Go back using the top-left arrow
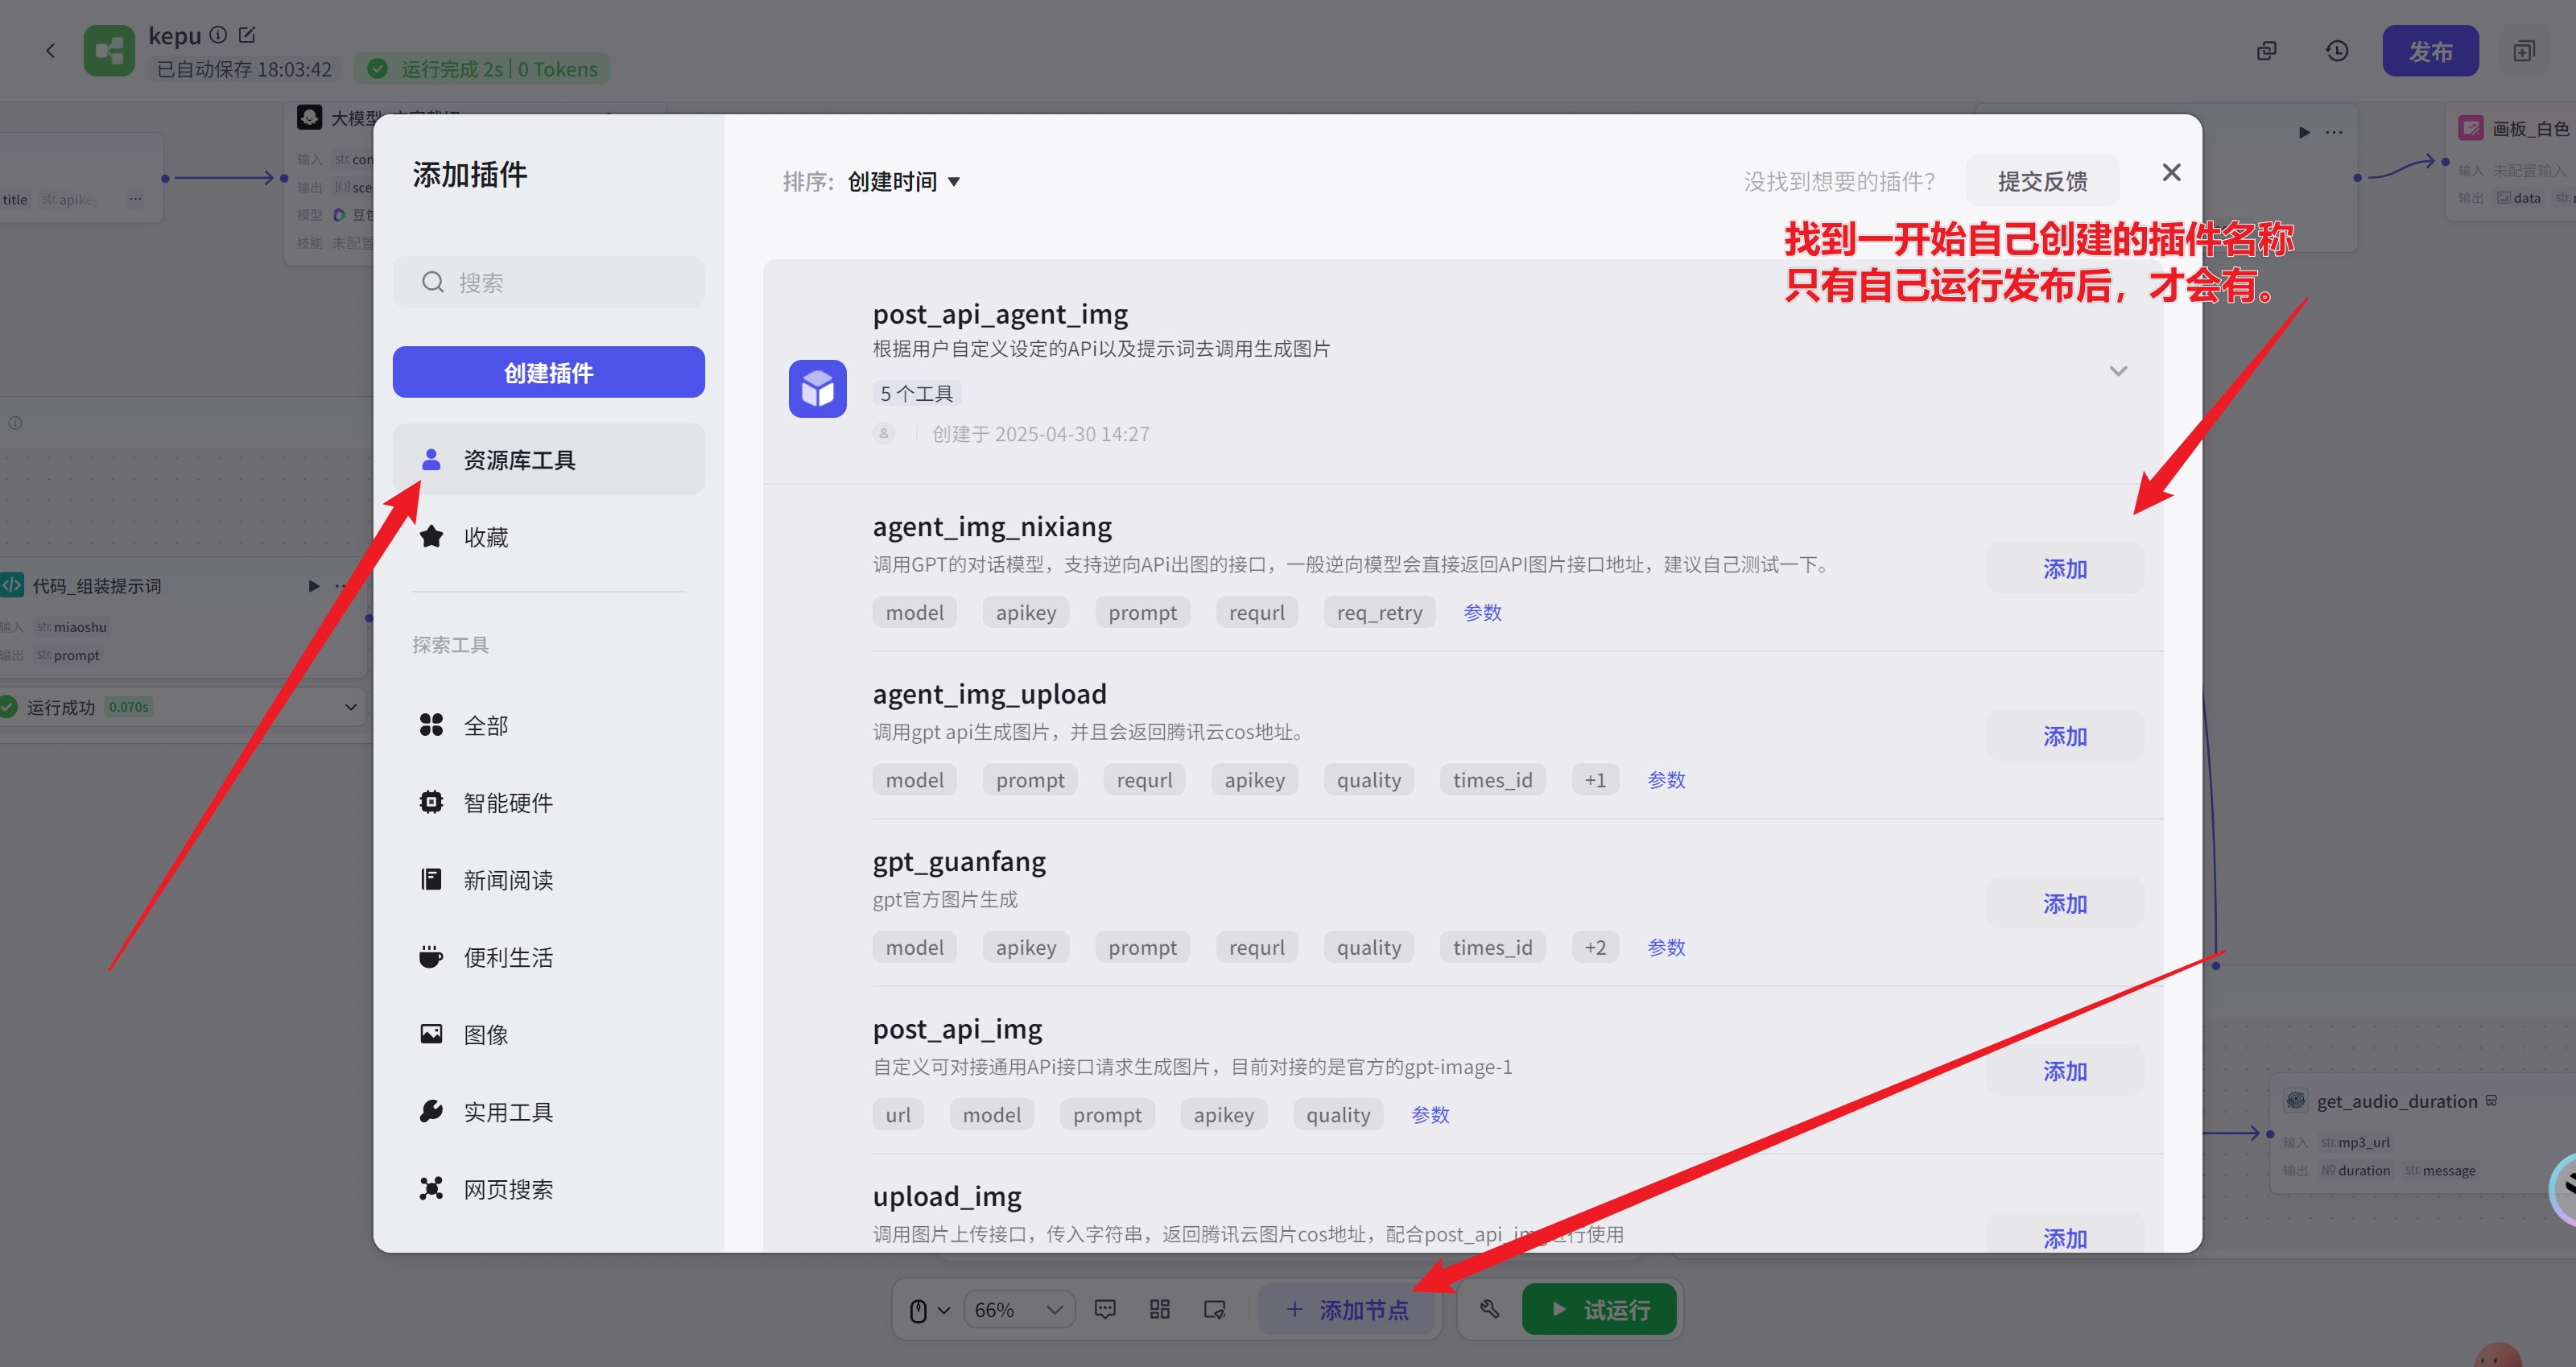Screen dimensions: 2576x1367 click(x=50, y=51)
